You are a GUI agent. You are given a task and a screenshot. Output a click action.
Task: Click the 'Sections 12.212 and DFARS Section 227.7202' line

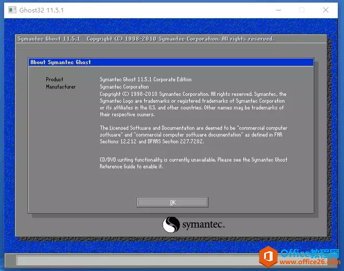[x=152, y=142]
